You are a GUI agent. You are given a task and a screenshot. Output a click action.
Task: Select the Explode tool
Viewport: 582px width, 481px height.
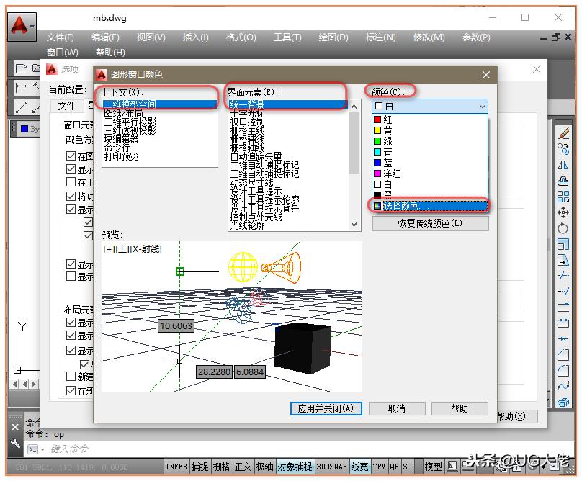point(563,403)
